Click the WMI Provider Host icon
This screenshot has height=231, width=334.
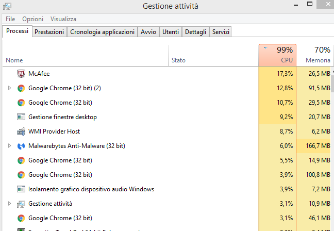click(x=21, y=131)
